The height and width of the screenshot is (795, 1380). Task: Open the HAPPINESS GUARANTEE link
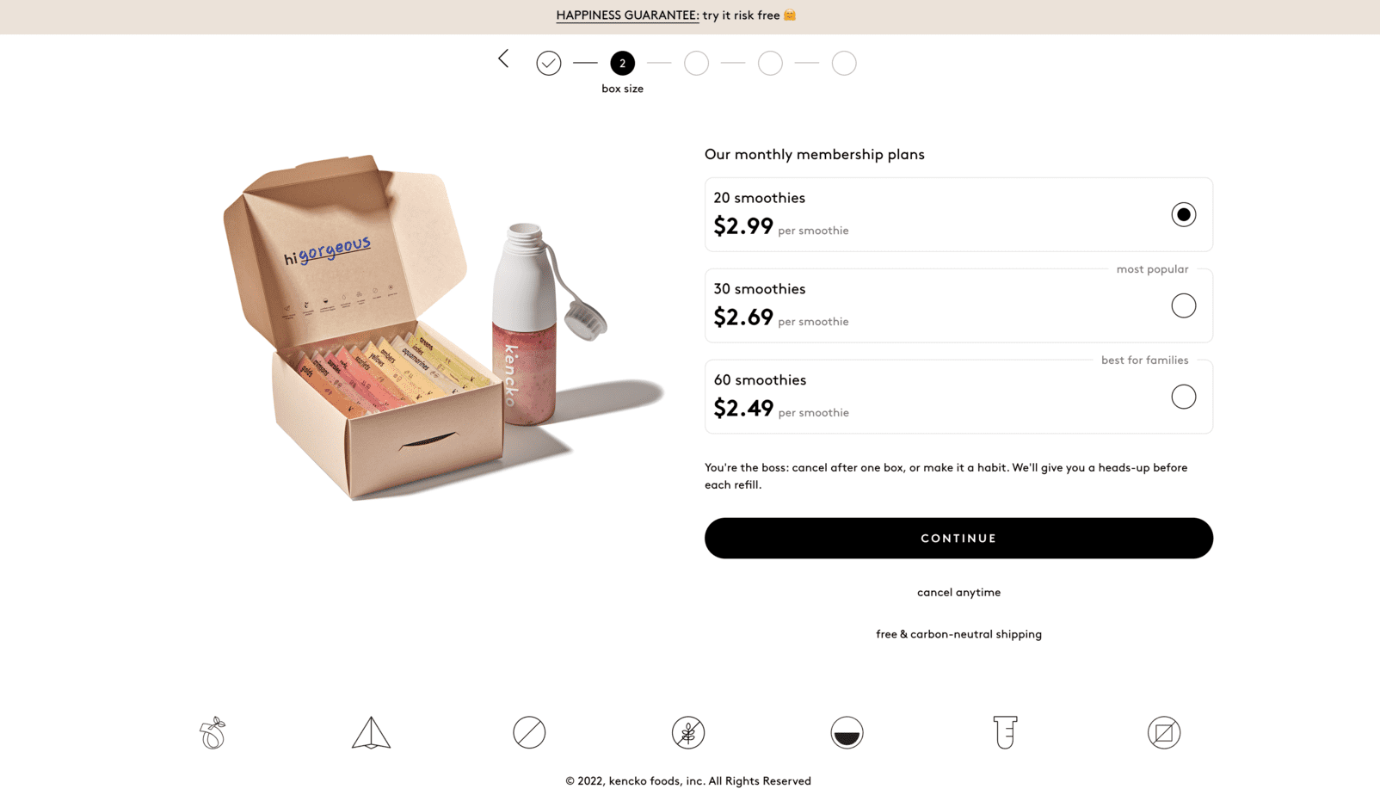(x=627, y=15)
